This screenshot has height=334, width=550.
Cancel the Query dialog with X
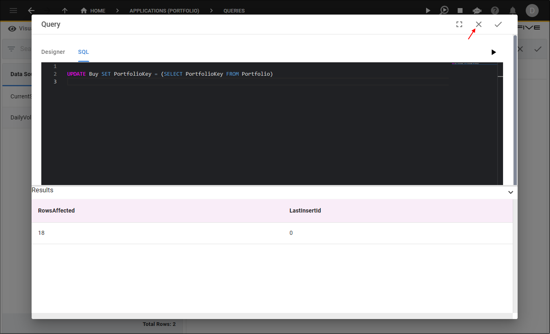pos(479,24)
